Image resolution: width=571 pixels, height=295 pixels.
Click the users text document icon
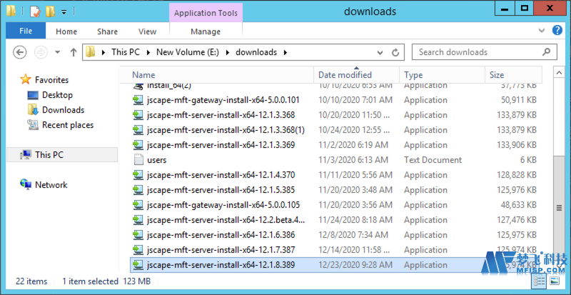point(138,160)
